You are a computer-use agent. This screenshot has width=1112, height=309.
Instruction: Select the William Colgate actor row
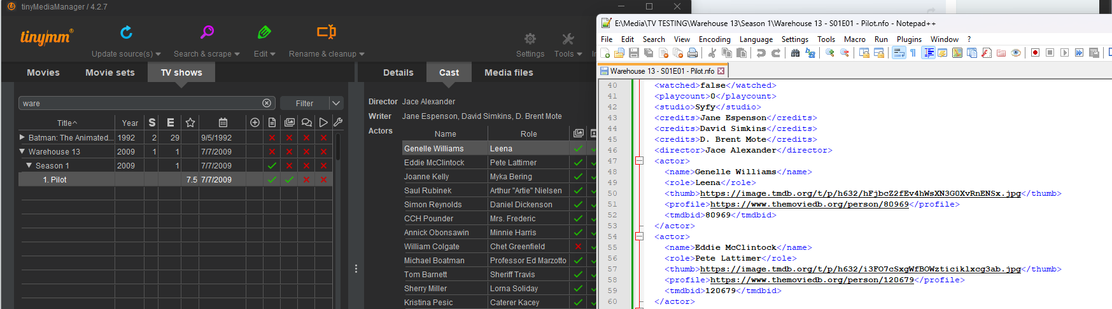pyautogui.click(x=432, y=247)
